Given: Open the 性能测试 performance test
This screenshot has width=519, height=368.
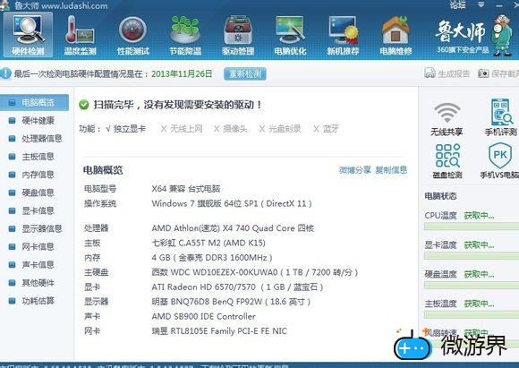Looking at the screenshot, I should [132, 35].
